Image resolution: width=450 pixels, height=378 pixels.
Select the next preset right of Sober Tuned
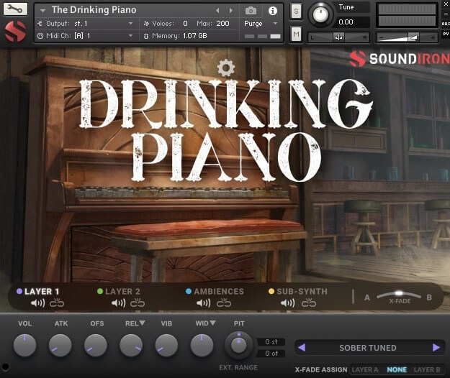click(x=436, y=347)
